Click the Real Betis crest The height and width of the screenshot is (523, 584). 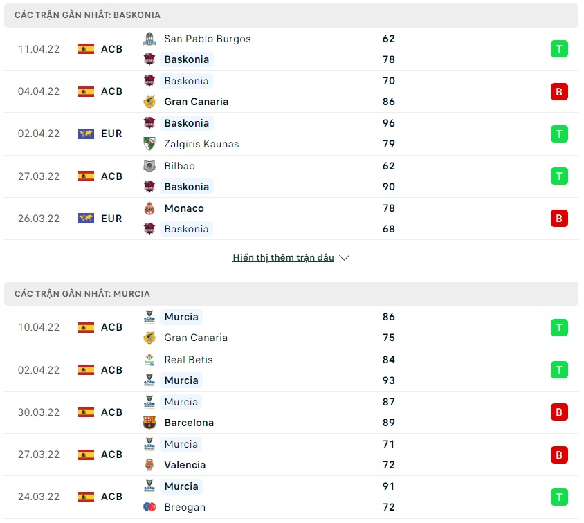pyautogui.click(x=149, y=360)
